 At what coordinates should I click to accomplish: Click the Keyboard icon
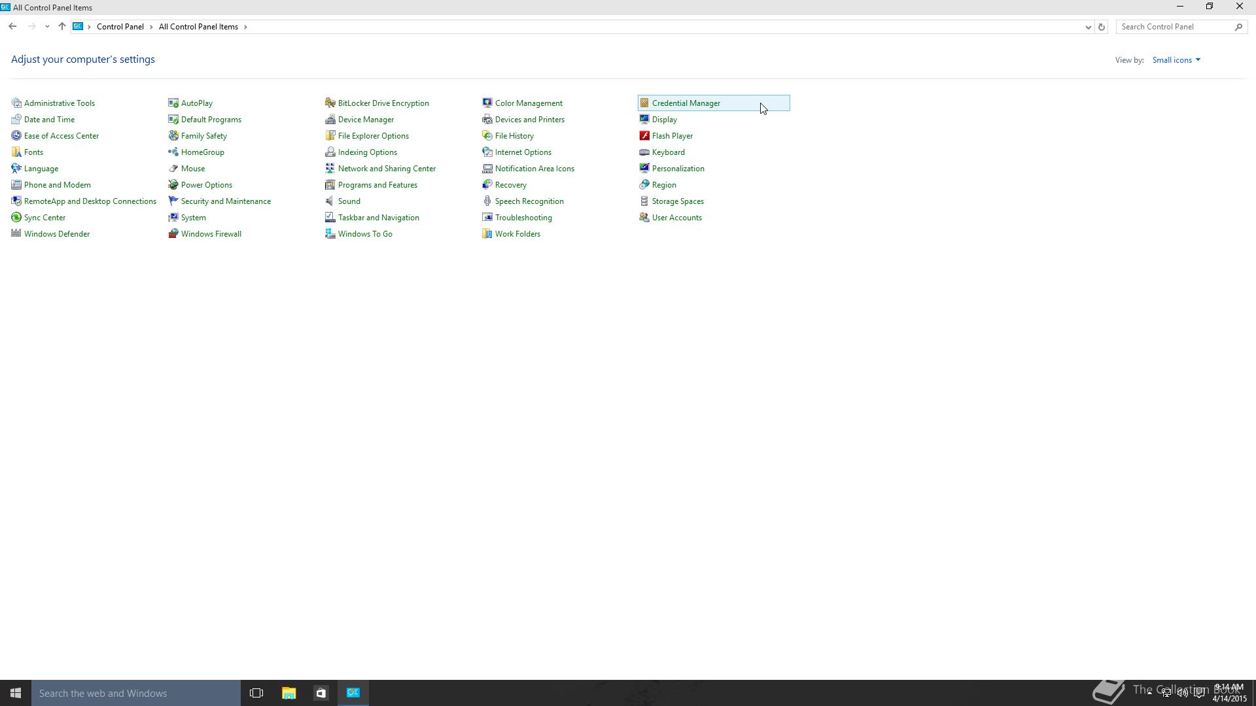(x=644, y=152)
